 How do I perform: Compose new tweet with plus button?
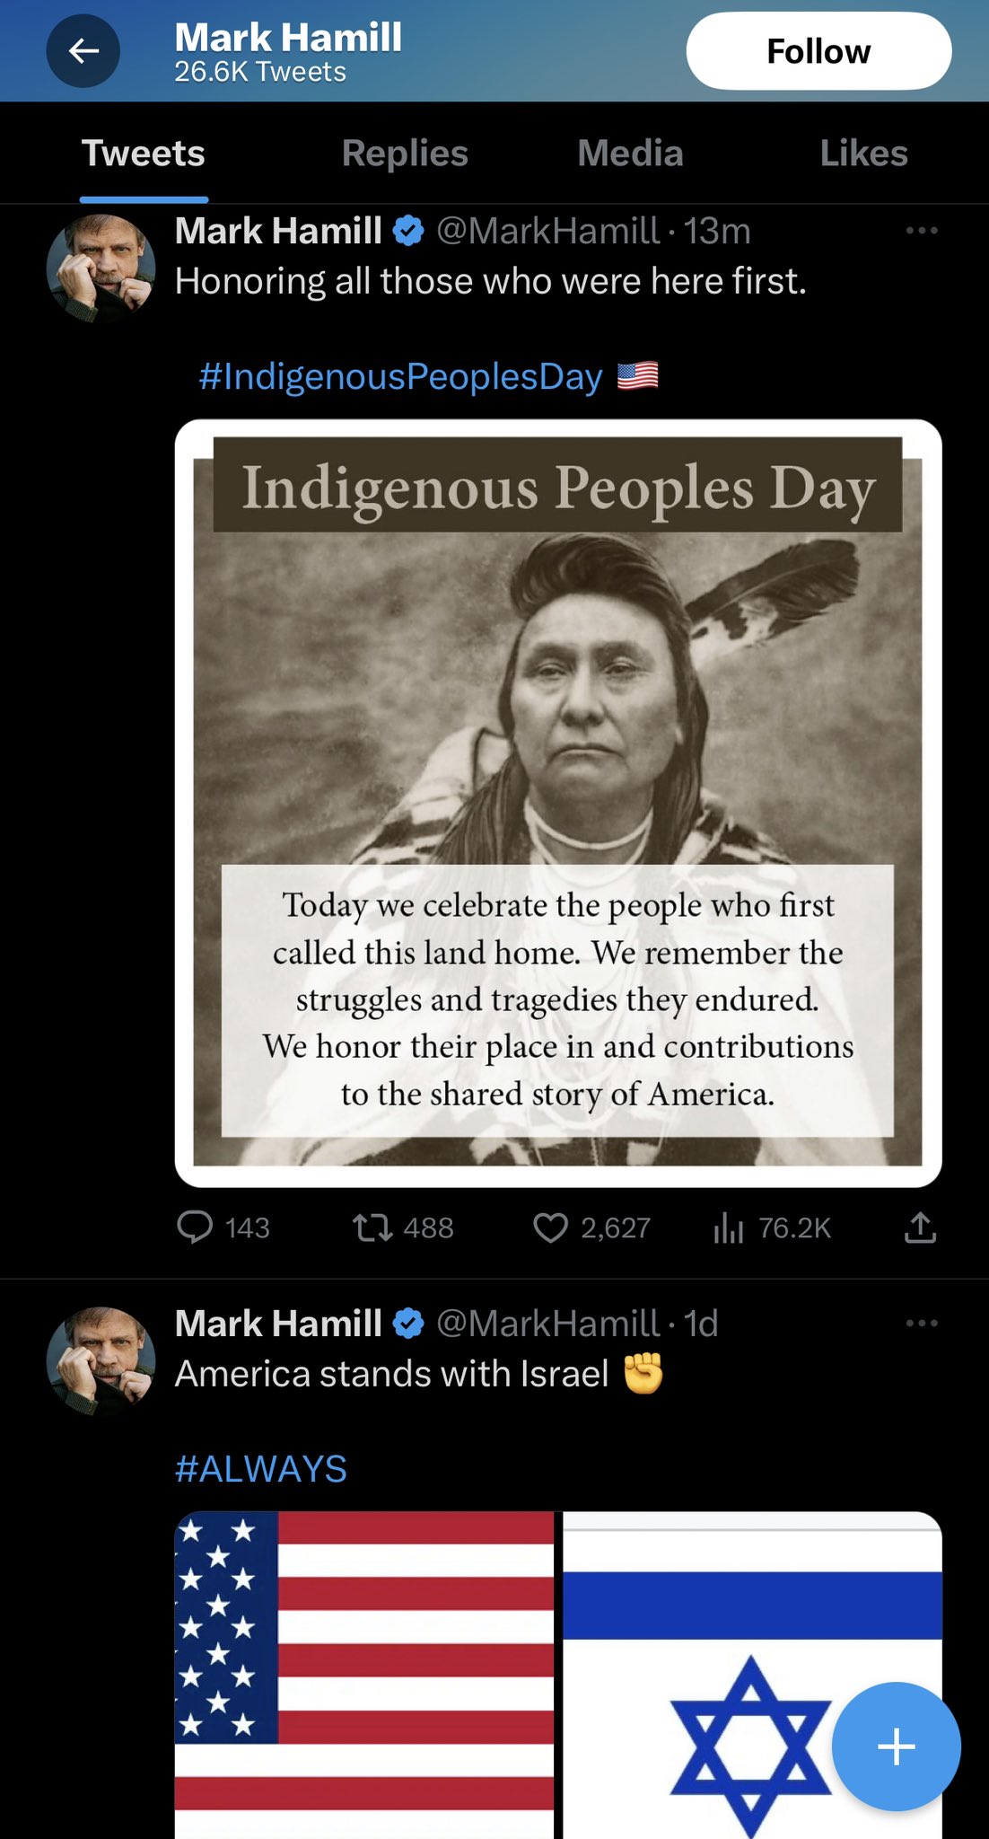point(896,1747)
